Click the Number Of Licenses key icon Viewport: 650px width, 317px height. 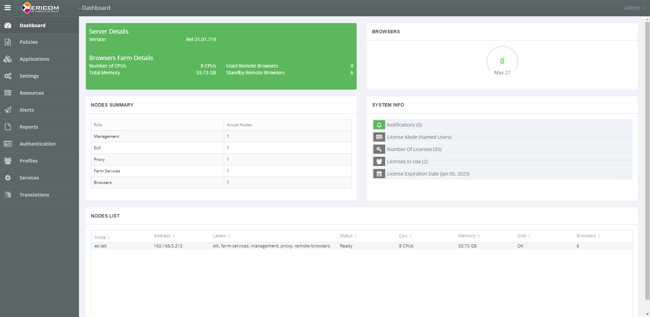pos(379,149)
